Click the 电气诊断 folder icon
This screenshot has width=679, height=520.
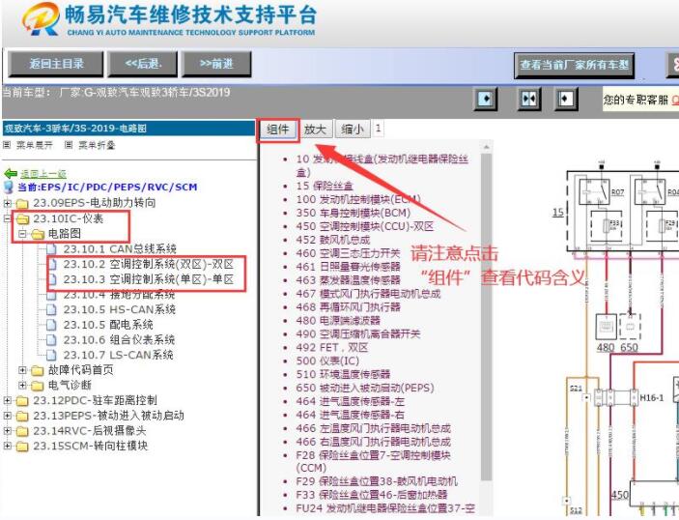pyautogui.click(x=38, y=386)
